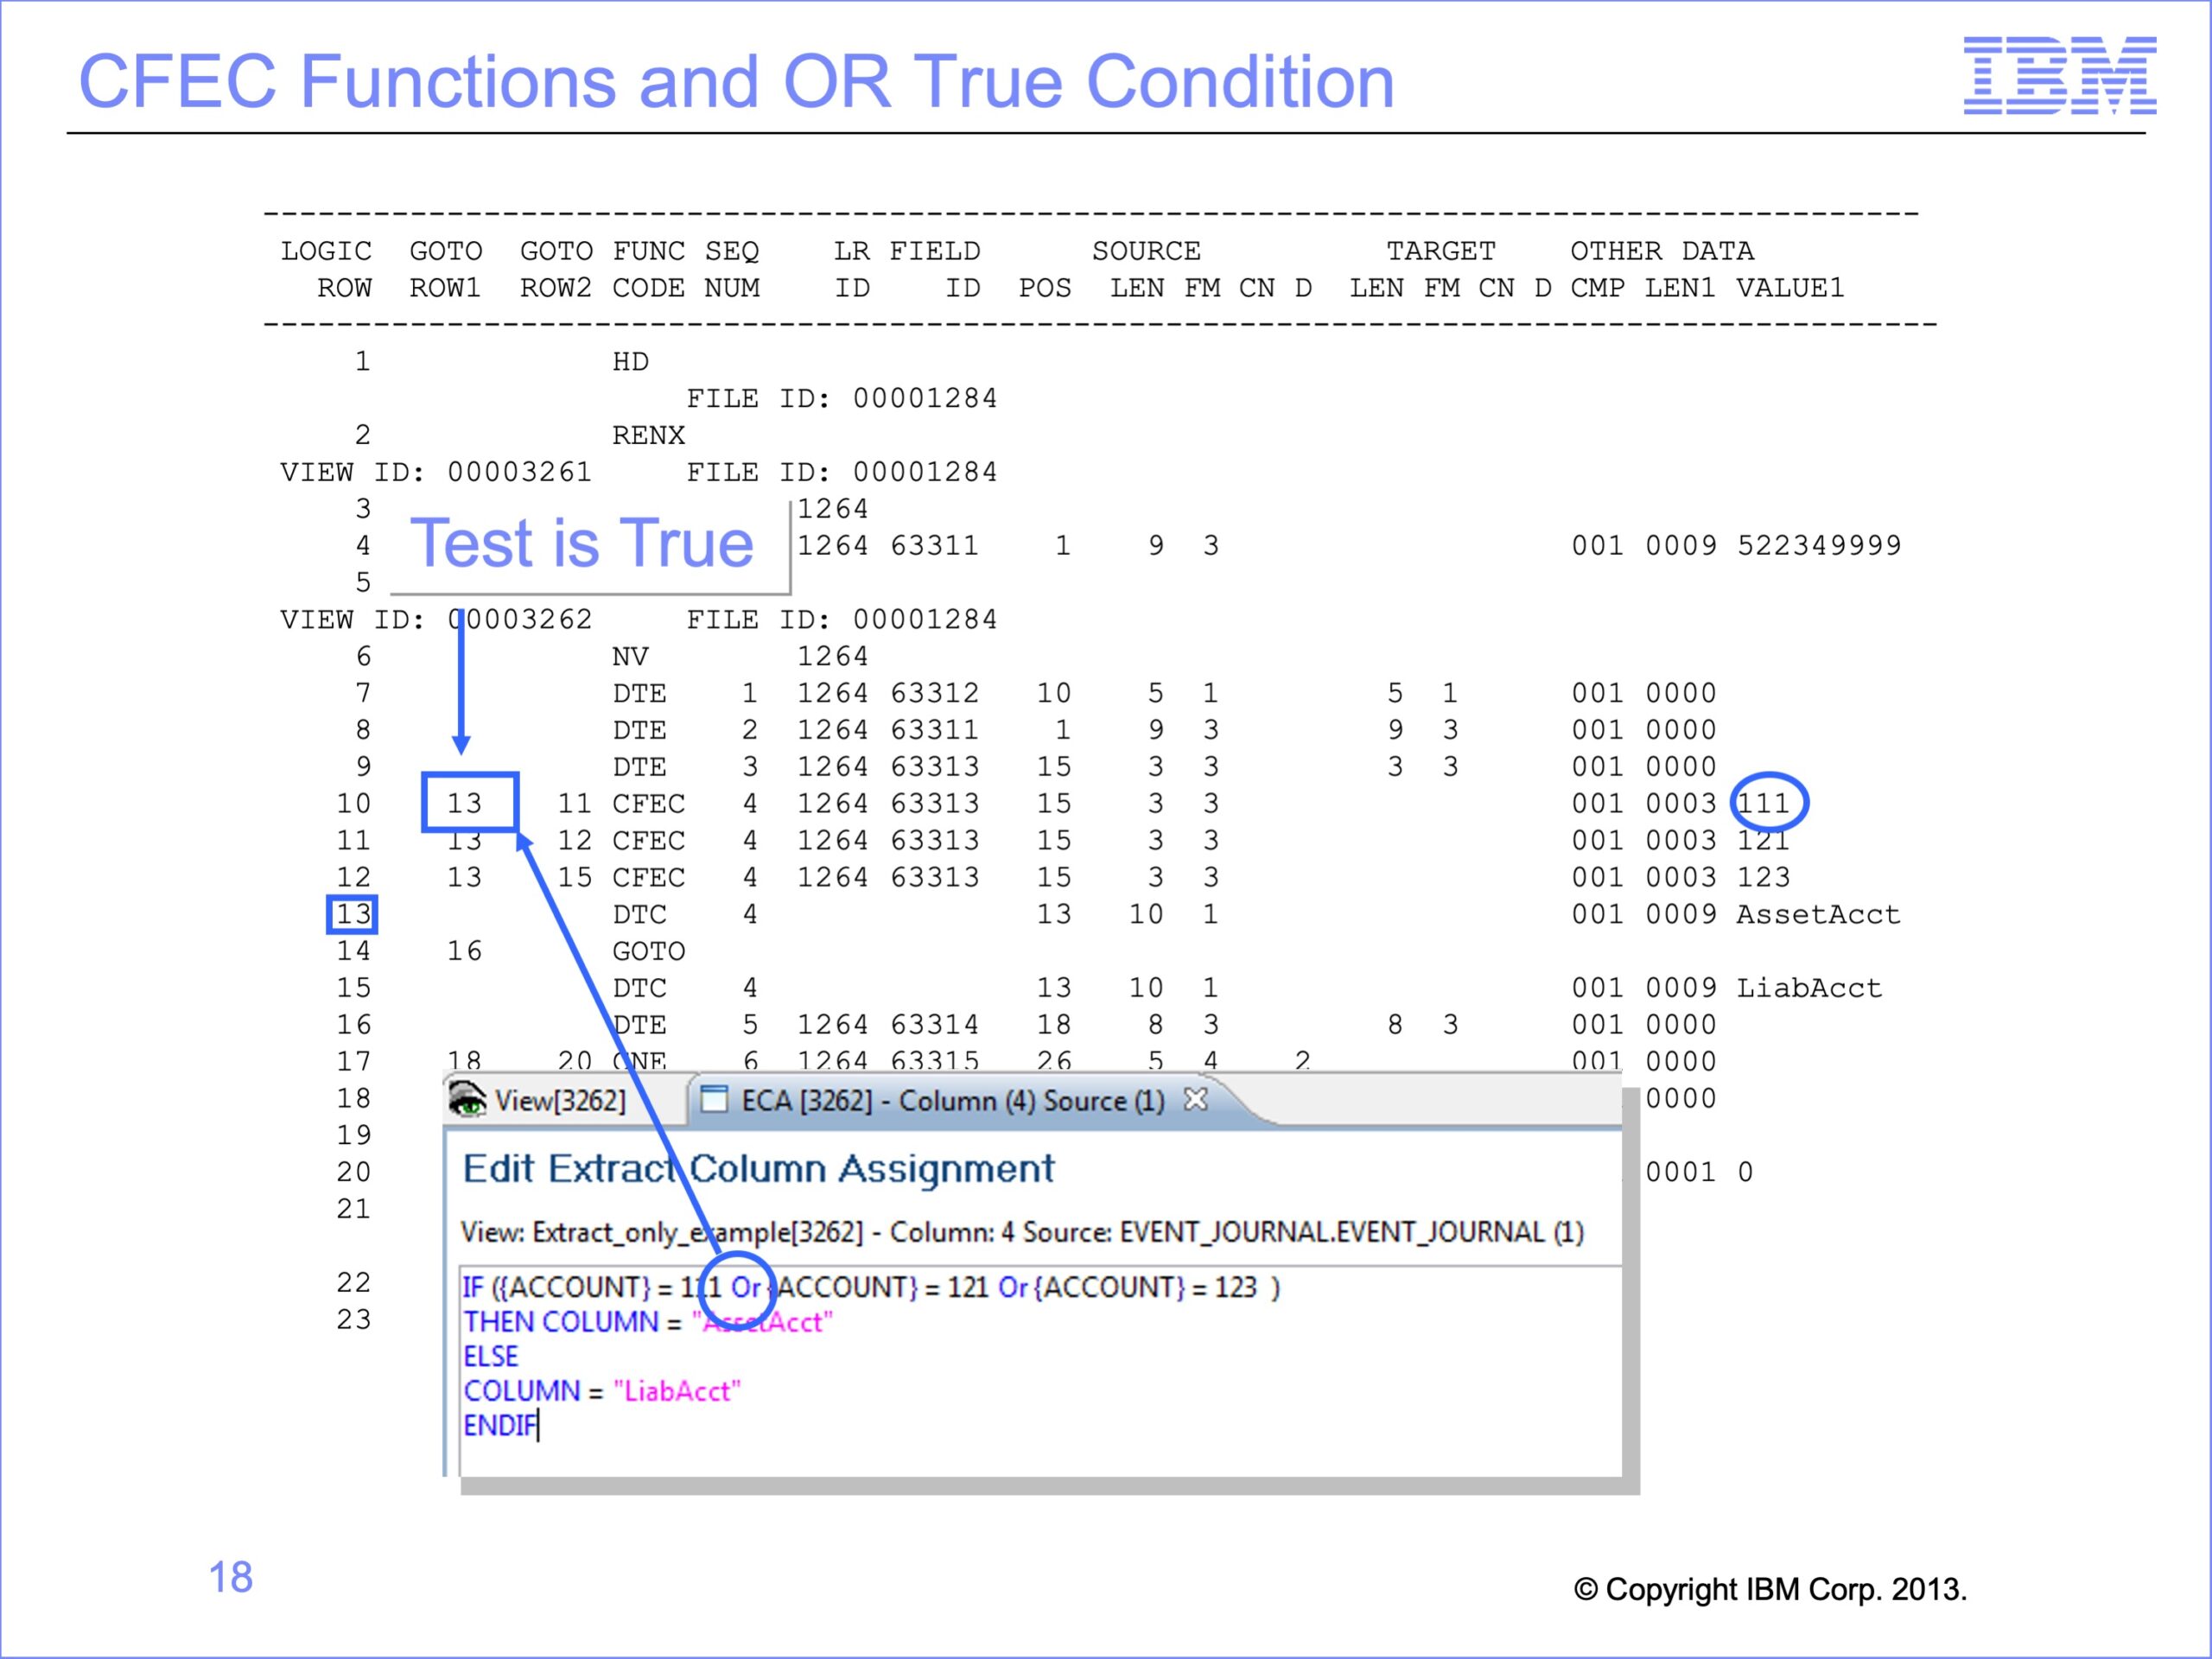
Task: Click the THEN COLUMN = "AssetAcct" line
Action: tap(648, 1322)
